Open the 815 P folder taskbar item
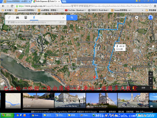157x118 pixels. 48,115
